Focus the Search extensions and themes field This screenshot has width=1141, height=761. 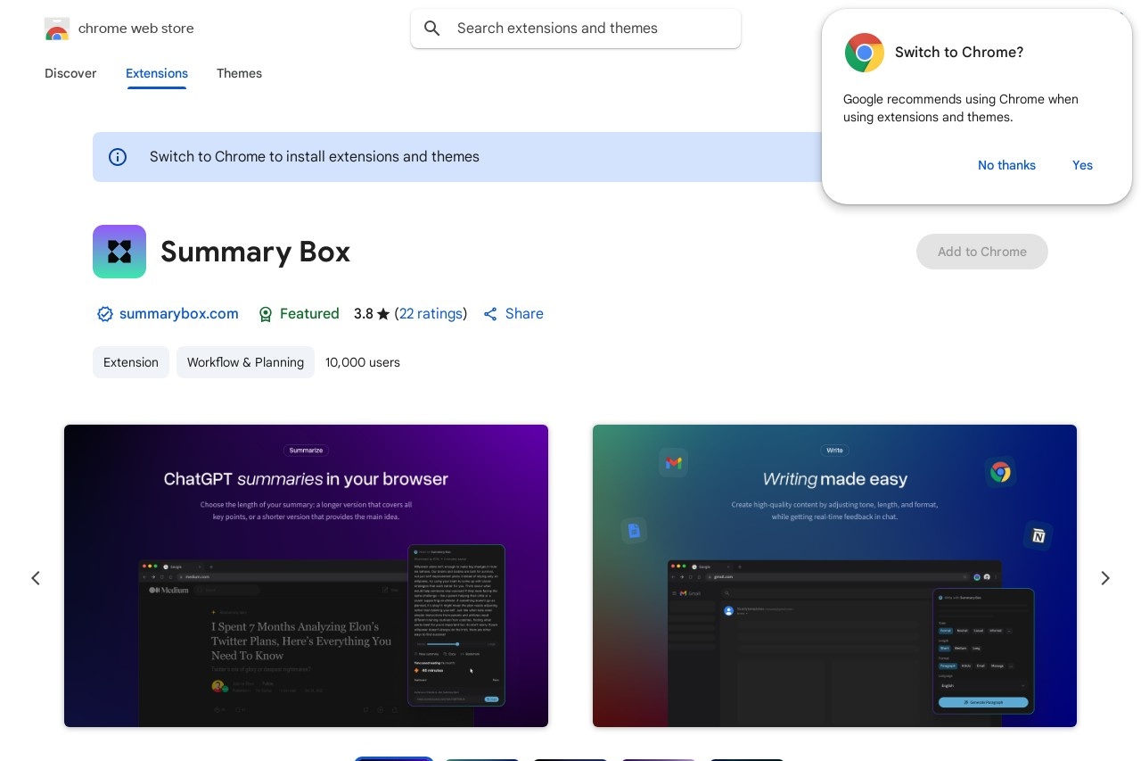click(576, 29)
